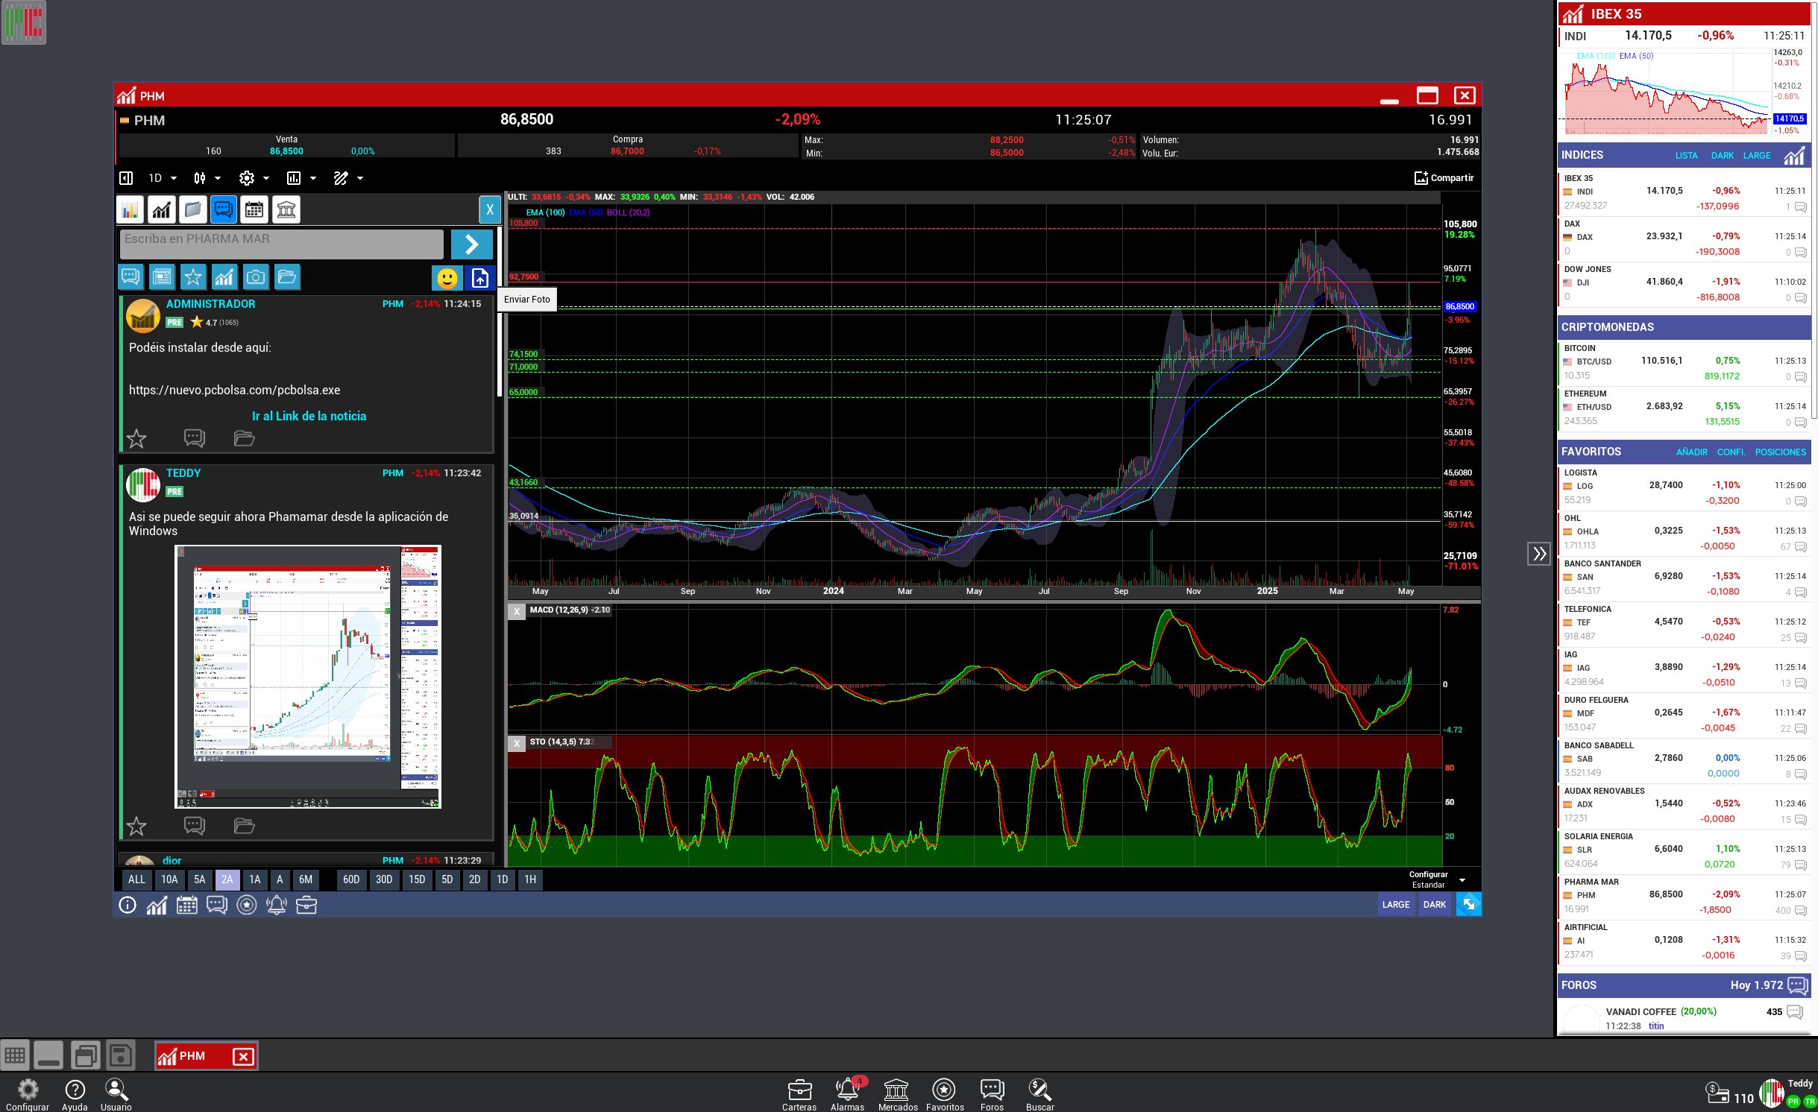Open the gray folder tab icon
This screenshot has height=1112, width=1818.
(192, 210)
